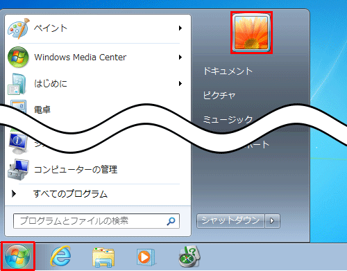Click the はじめに getting started icon

coord(17,84)
